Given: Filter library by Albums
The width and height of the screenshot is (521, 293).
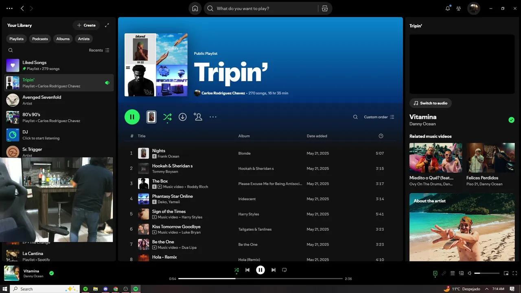Looking at the screenshot, I should pos(63,39).
